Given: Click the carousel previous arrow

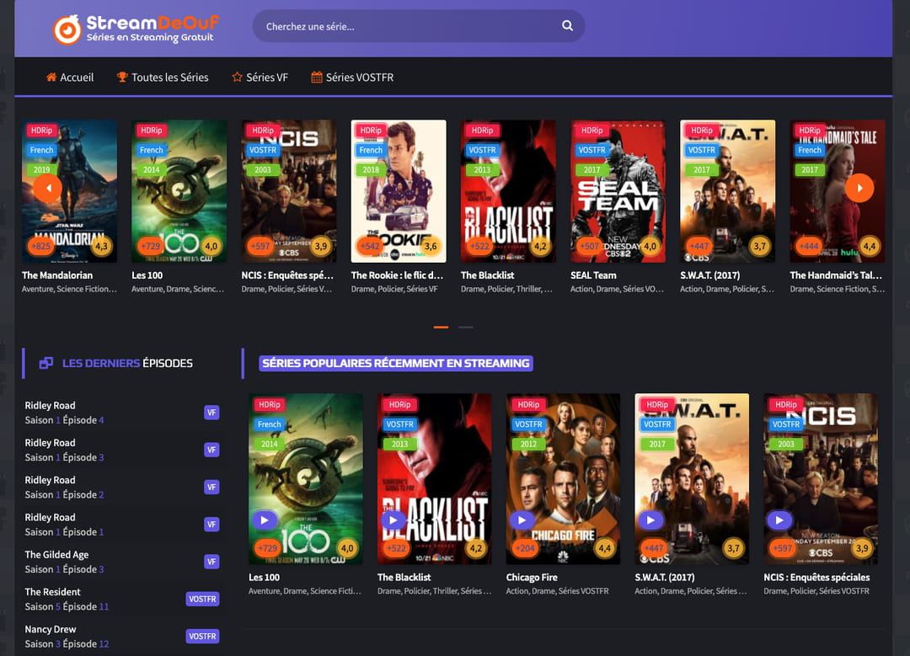Looking at the screenshot, I should click(47, 187).
